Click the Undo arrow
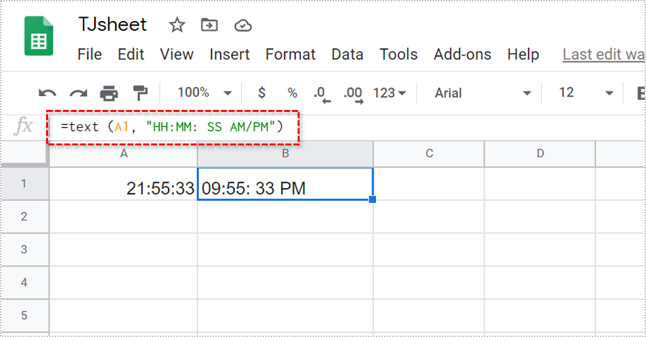 tap(47, 93)
